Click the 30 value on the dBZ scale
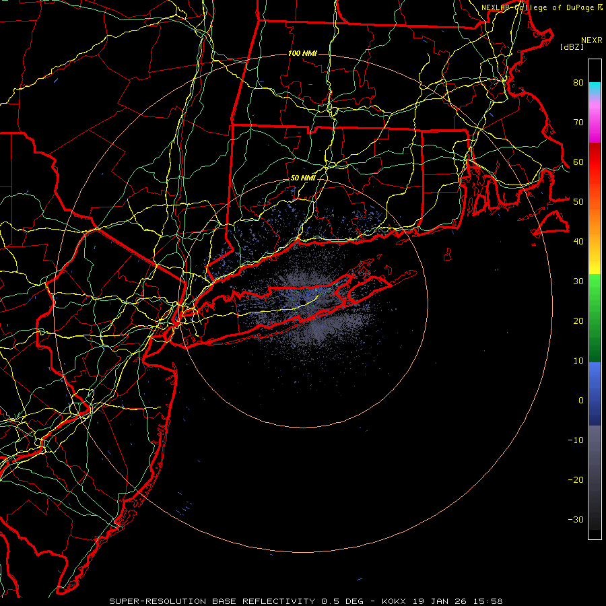 pyautogui.click(x=578, y=281)
